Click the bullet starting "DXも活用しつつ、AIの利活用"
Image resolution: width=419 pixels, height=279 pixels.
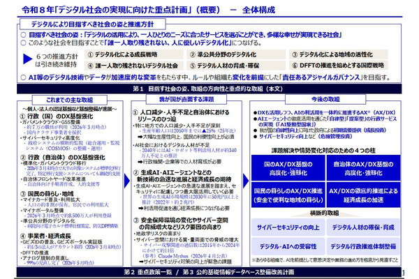tap(325, 113)
